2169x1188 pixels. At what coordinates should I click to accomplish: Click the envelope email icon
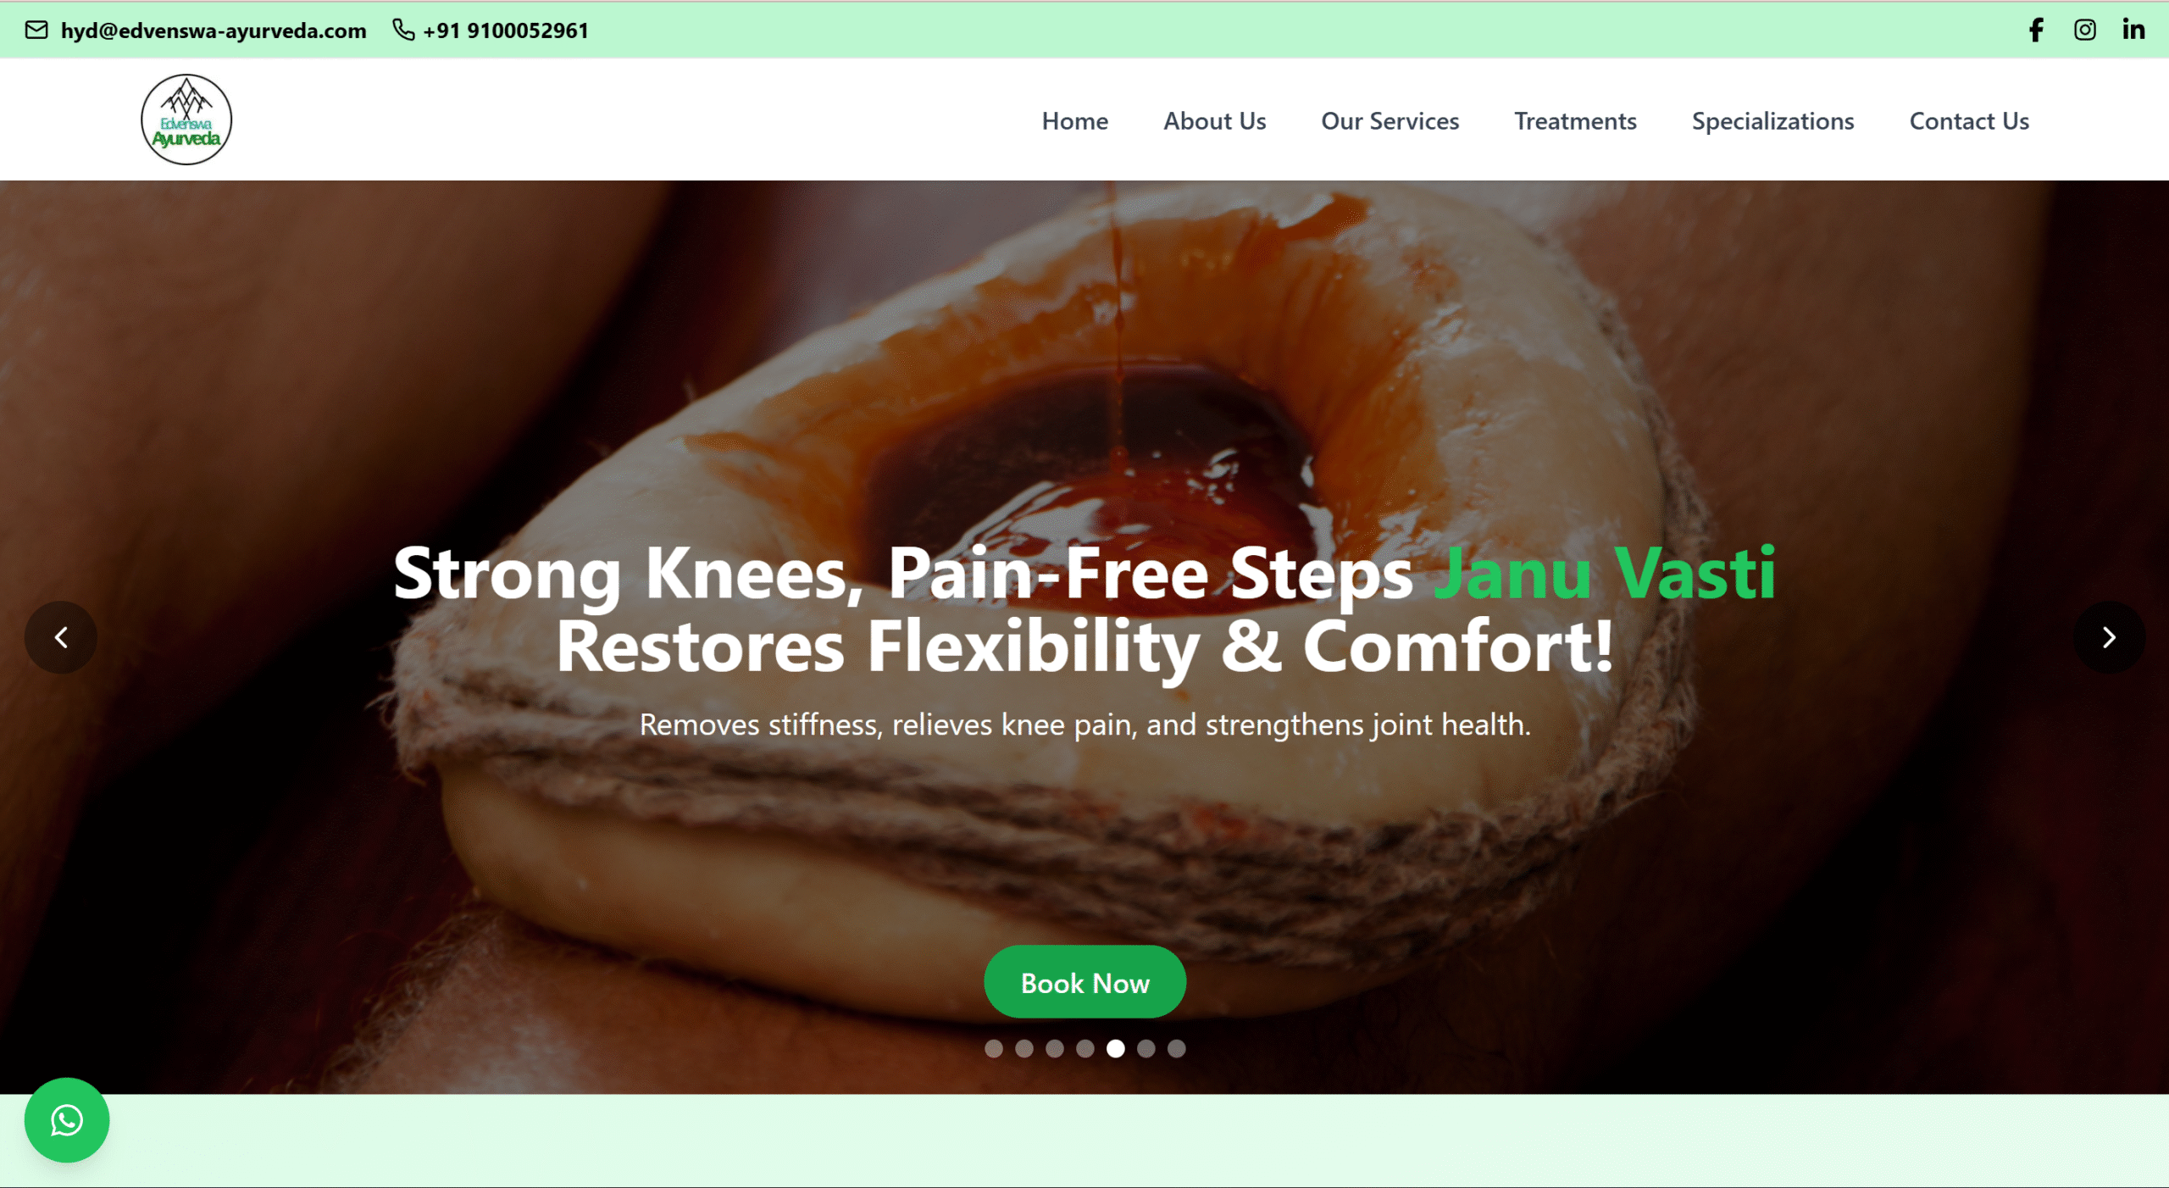[36, 31]
